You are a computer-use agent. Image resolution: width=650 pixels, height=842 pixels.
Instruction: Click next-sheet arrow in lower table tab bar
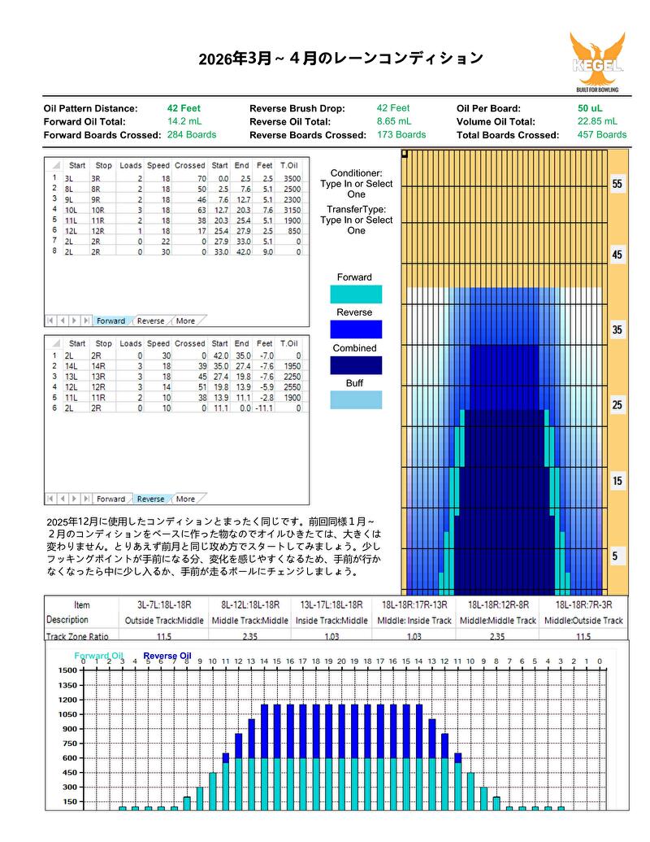tap(74, 499)
